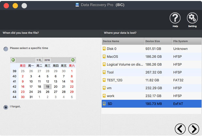Click the SD drive icon

pos(104,104)
